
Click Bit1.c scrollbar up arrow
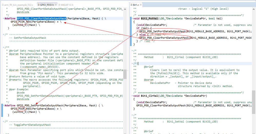click(253, 9)
